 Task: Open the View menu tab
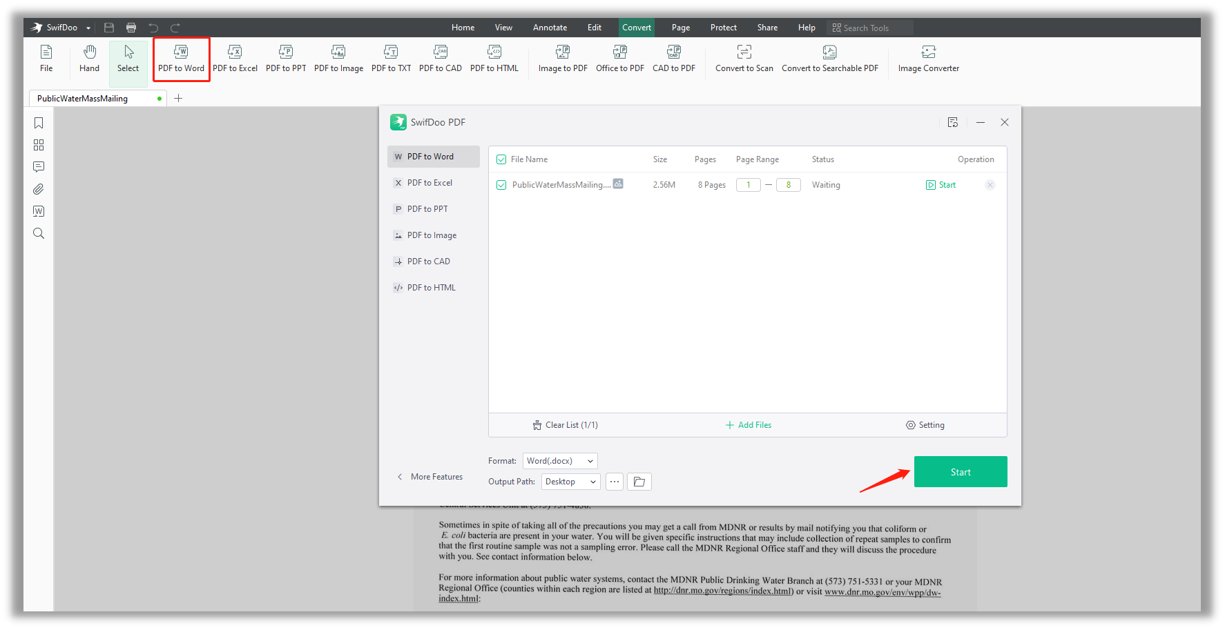[503, 28]
